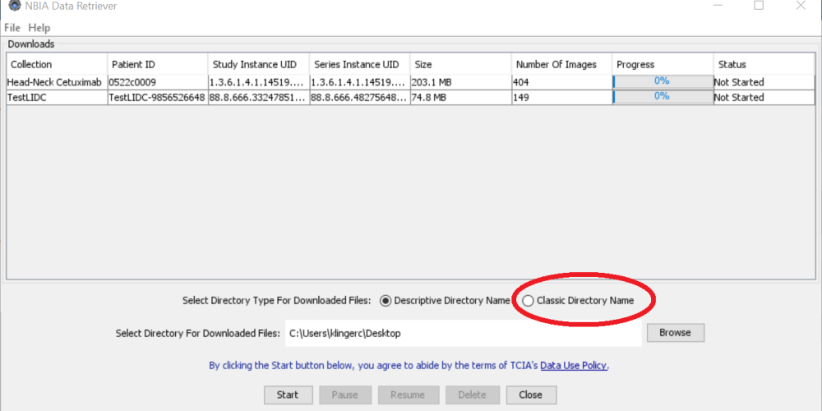
Task: Click the download directory path field
Action: tap(463, 333)
